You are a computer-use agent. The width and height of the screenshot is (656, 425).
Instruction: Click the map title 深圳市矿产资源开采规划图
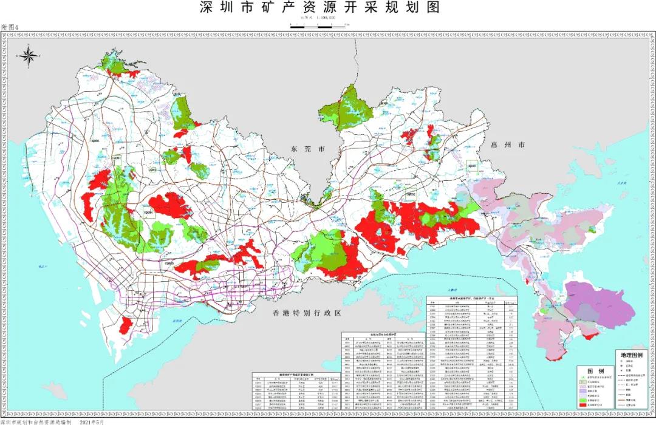click(319, 8)
